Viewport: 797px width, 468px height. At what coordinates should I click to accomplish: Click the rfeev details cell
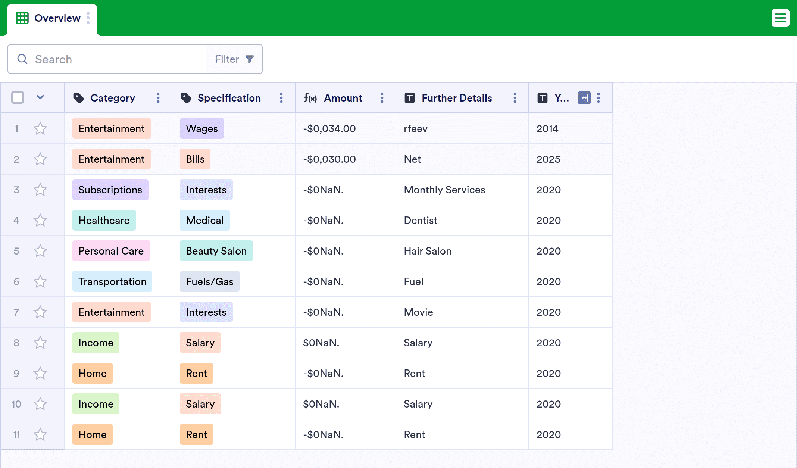coord(462,128)
